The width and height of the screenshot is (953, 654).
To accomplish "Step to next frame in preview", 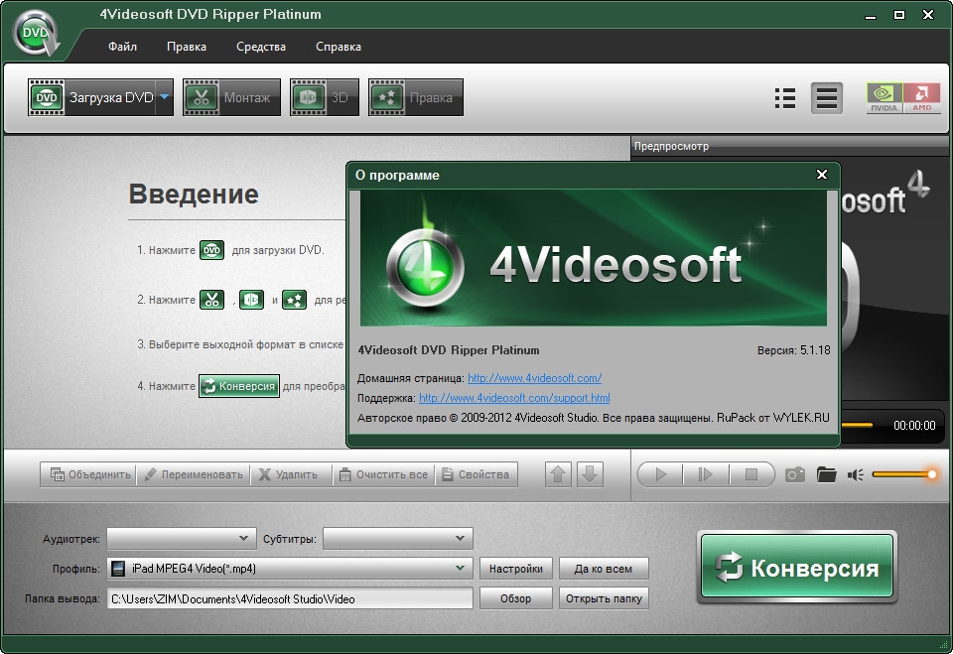I will (x=706, y=474).
